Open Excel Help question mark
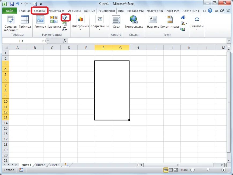233x175 pixels. pos(210,10)
